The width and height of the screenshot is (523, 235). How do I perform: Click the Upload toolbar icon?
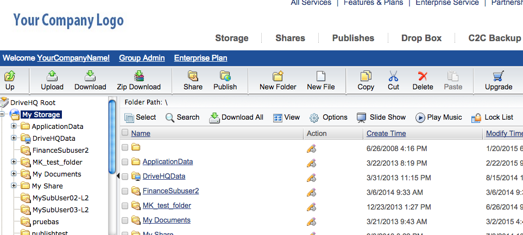pyautogui.click(x=52, y=77)
